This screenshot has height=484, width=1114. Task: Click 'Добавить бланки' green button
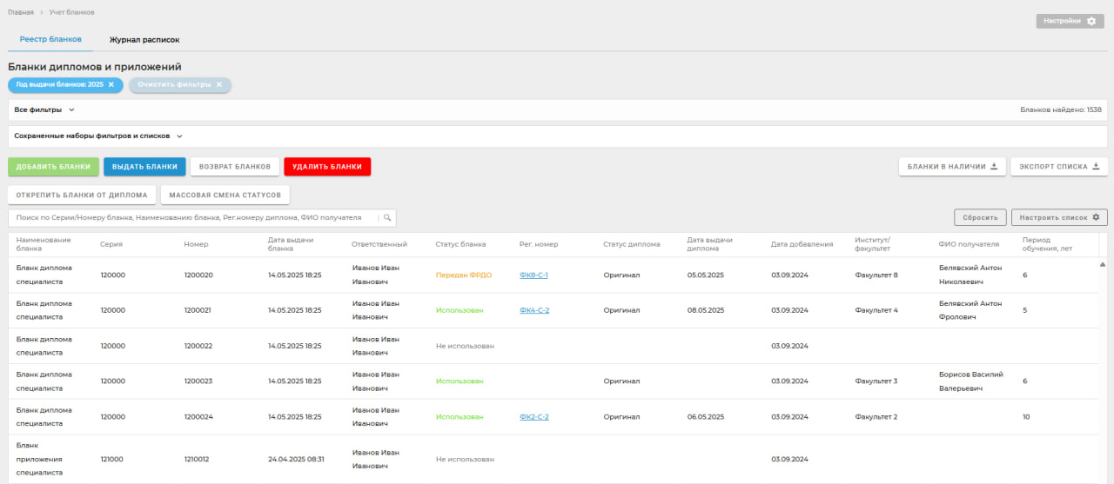click(53, 167)
